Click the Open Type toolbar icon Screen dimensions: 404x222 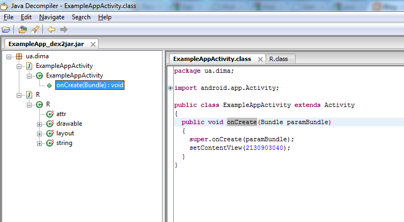23,29
